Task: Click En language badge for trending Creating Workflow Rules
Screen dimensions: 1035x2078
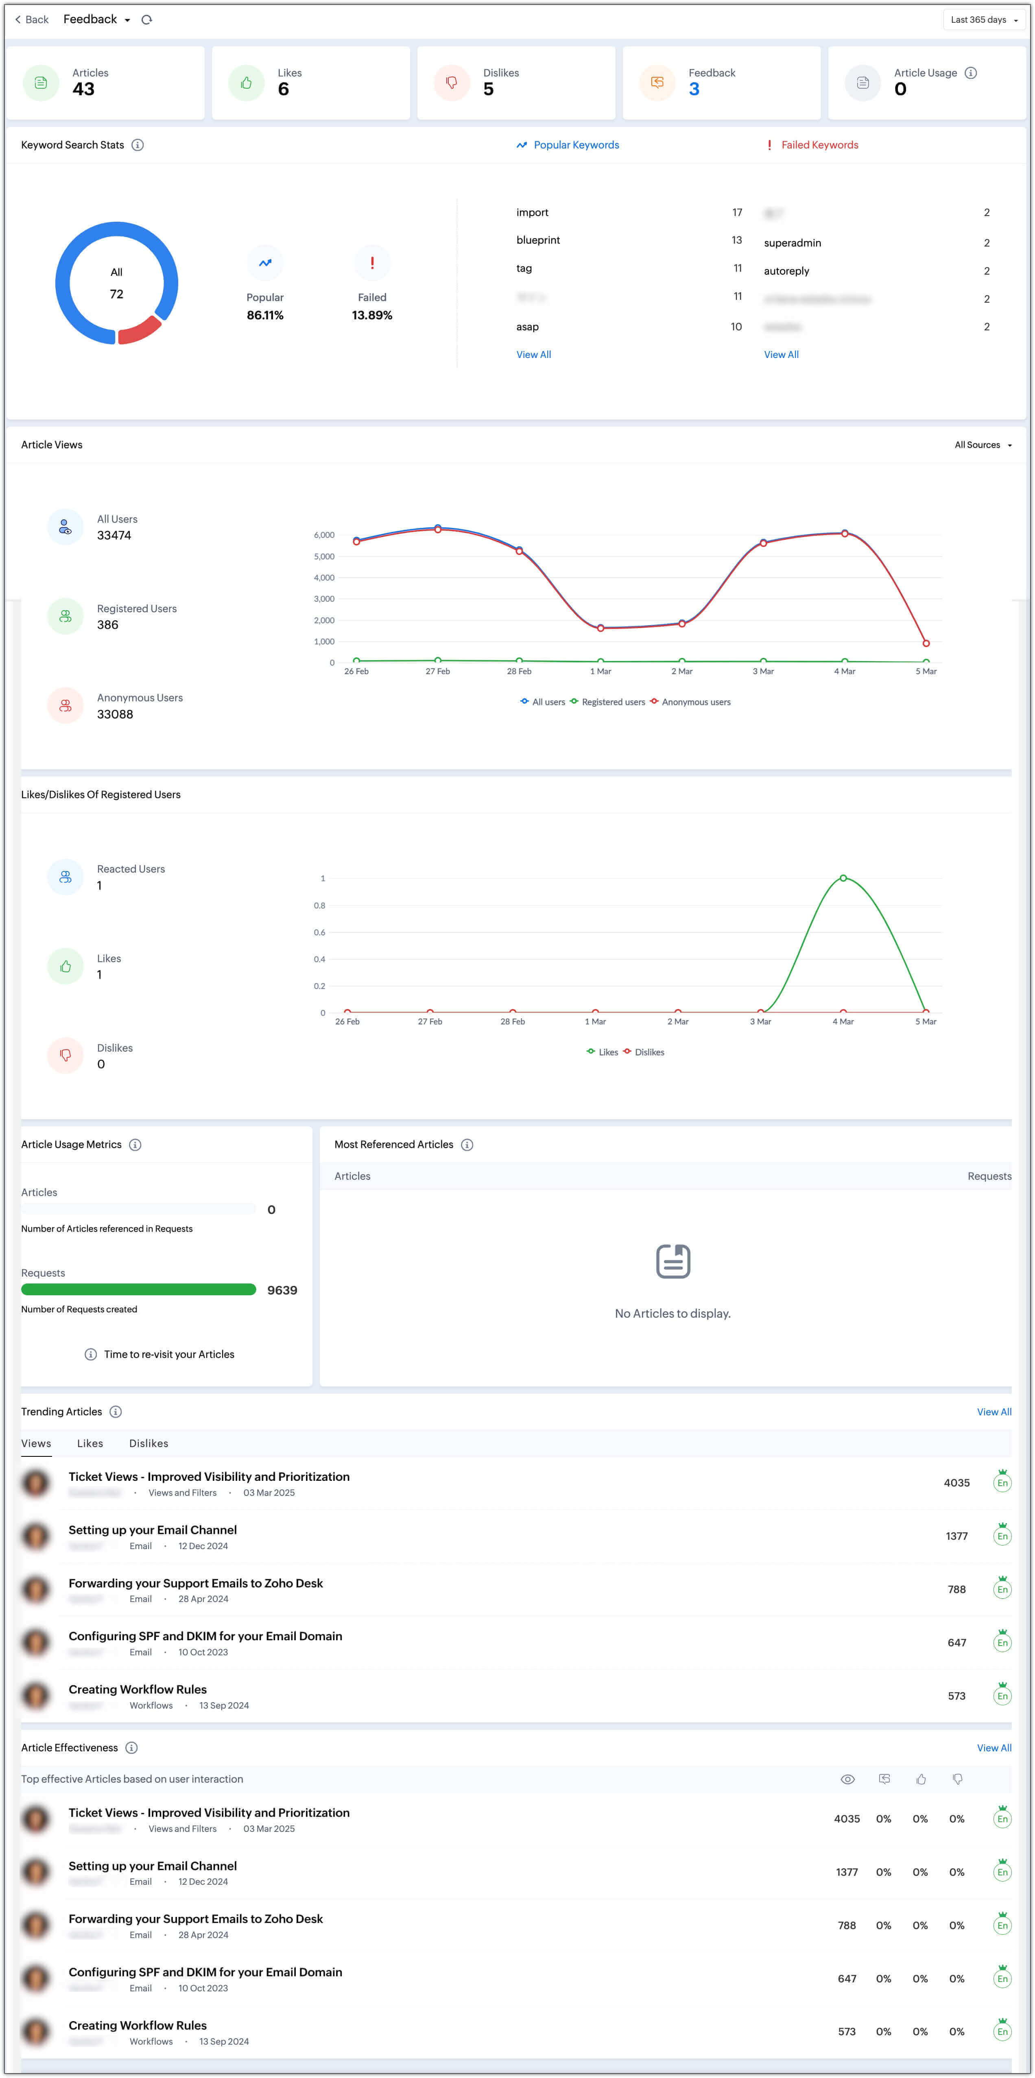Action: point(1002,1695)
